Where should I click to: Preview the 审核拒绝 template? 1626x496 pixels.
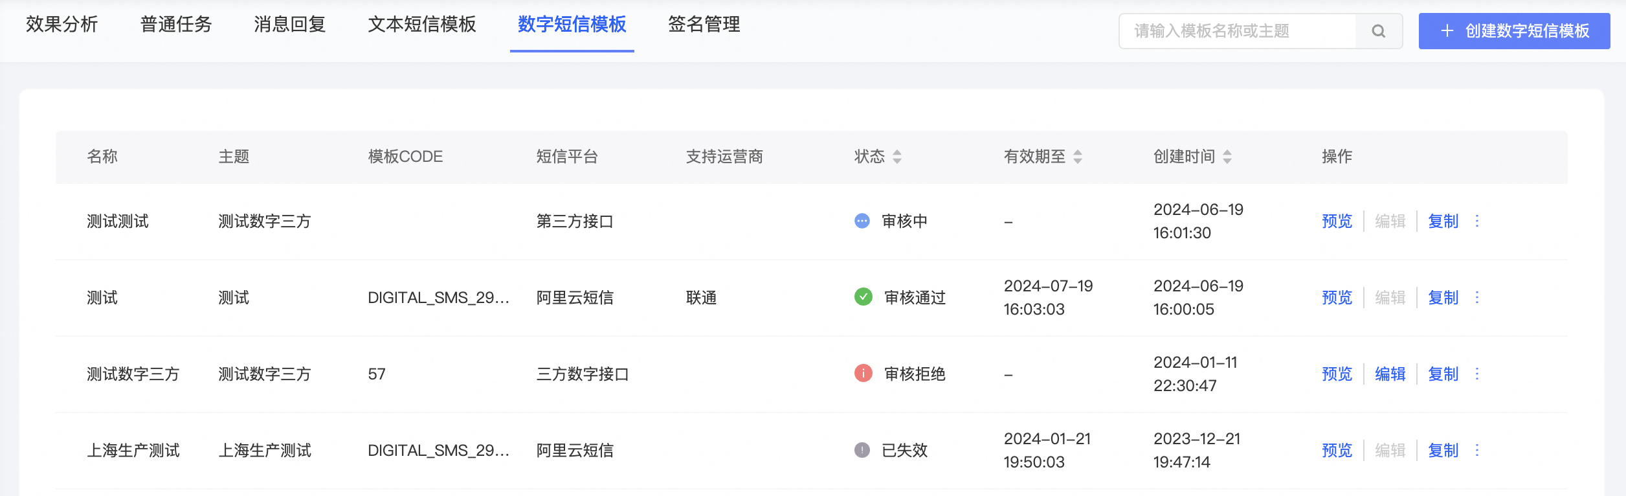coord(1337,374)
